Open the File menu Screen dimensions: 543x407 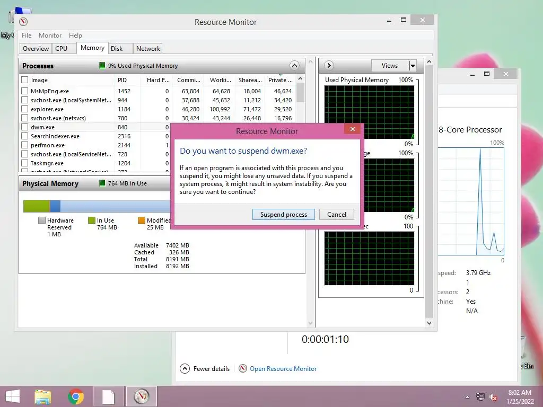(x=27, y=36)
